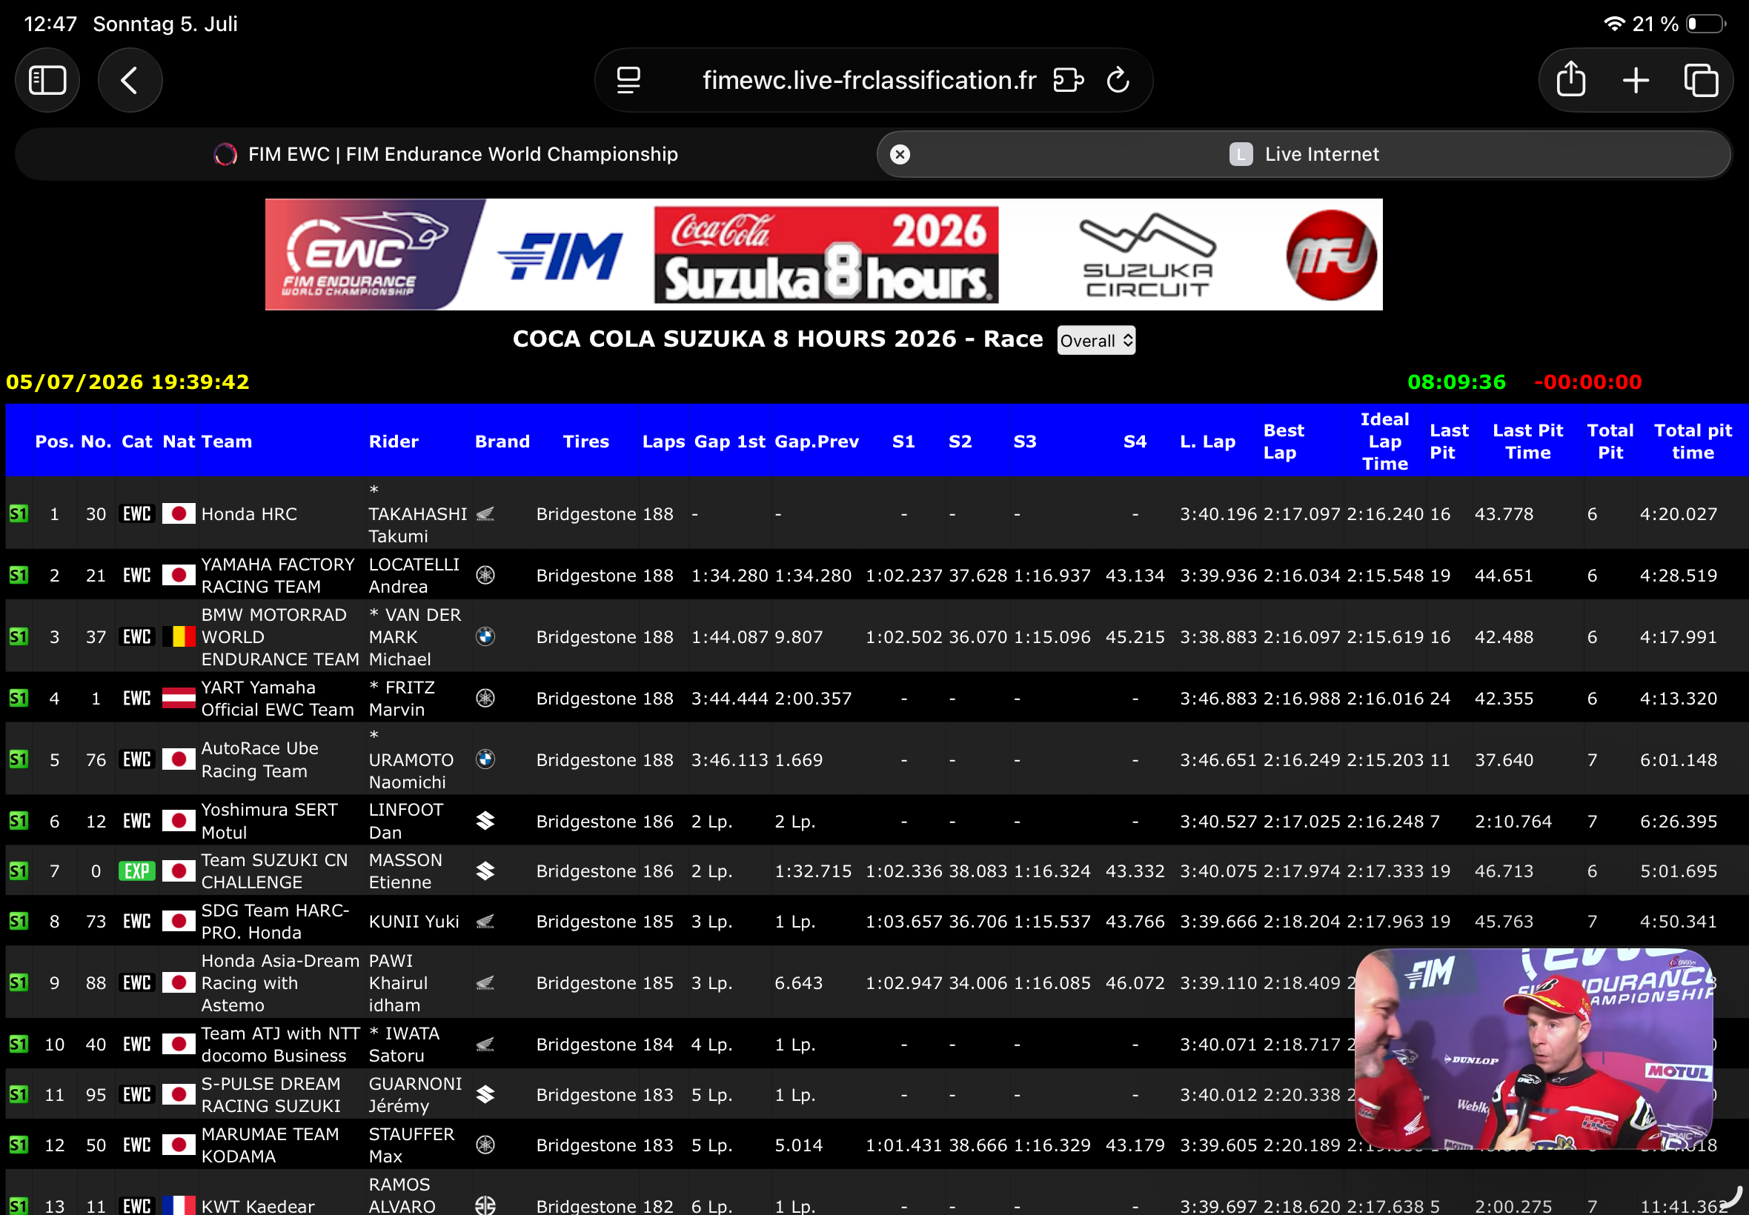
Task: Select rider STAUFFER Max
Action: pos(411,1145)
